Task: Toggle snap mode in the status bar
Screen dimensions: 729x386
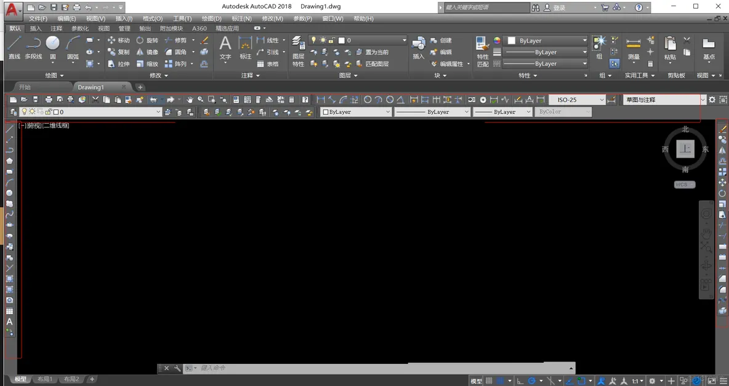Action: pos(500,381)
